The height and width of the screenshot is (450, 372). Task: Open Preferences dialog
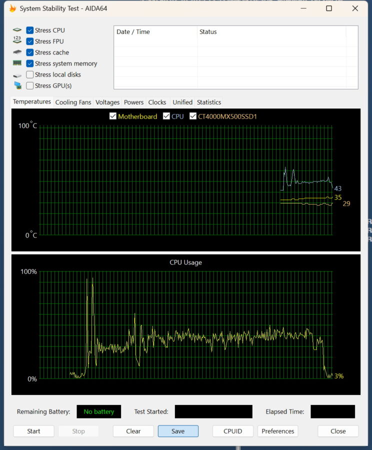(x=277, y=431)
